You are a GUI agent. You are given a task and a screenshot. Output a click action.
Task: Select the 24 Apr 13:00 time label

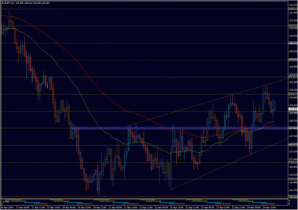pyautogui.click(x=269, y=207)
